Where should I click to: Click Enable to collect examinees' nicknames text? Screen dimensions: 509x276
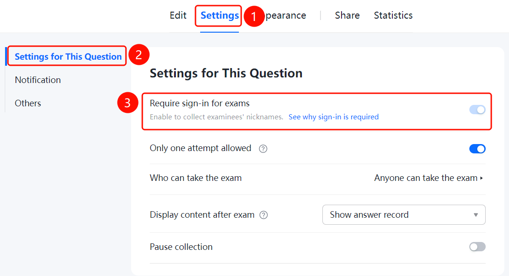coord(216,117)
